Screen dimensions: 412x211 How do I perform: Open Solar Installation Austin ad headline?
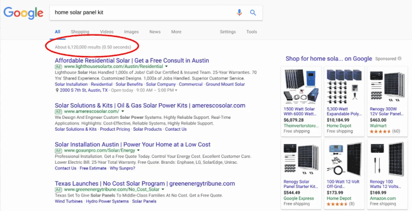133,145
